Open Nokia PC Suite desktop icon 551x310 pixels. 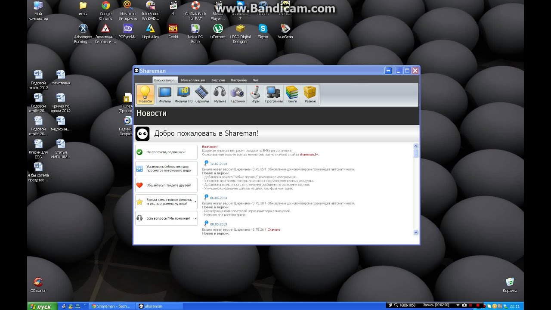point(195,34)
